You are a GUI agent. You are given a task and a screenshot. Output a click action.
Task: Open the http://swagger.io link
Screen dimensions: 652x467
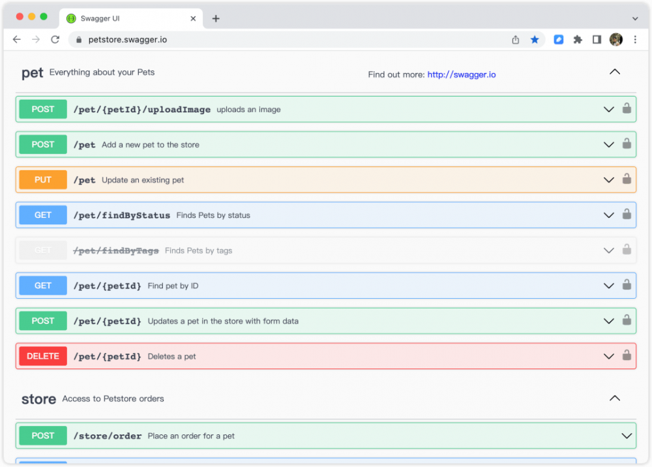[x=462, y=75]
